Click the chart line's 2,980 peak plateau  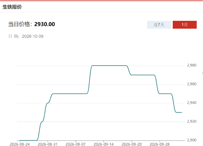[x=109, y=66]
